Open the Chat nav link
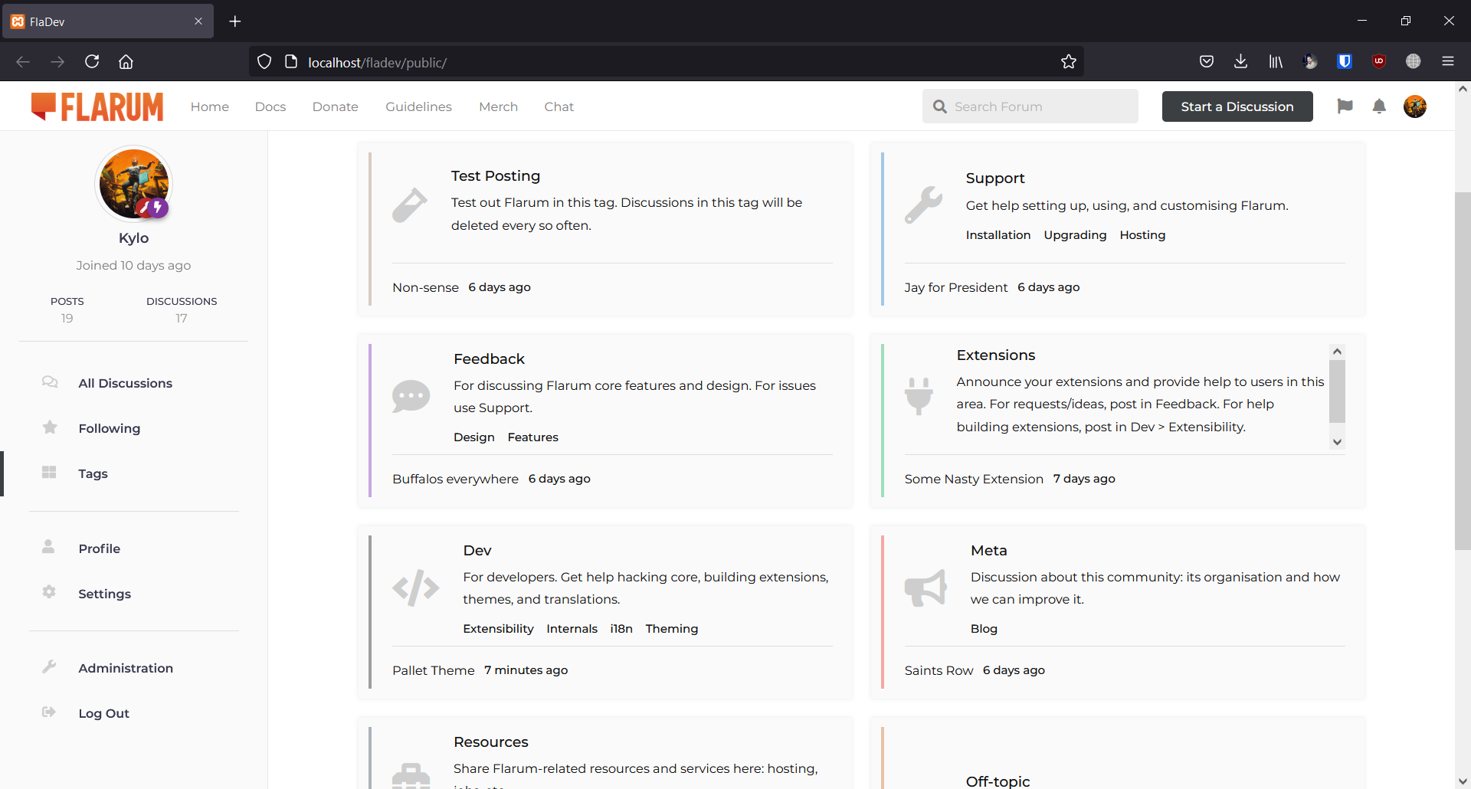This screenshot has width=1471, height=789. pyautogui.click(x=559, y=106)
